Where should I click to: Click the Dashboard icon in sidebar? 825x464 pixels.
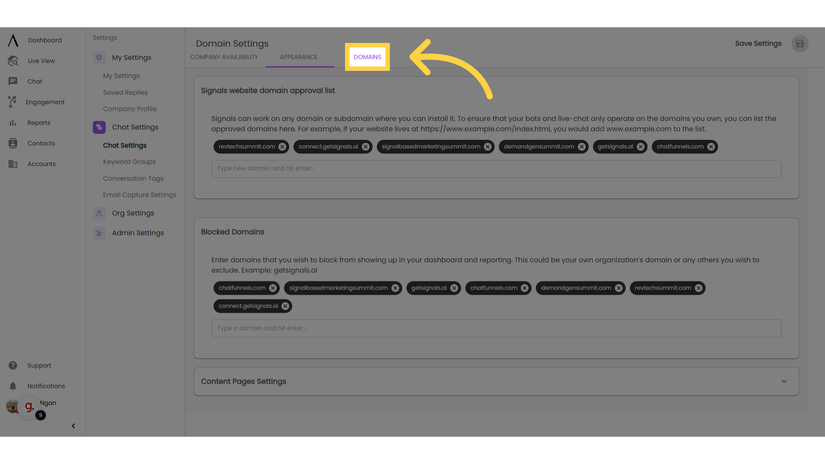(12, 40)
